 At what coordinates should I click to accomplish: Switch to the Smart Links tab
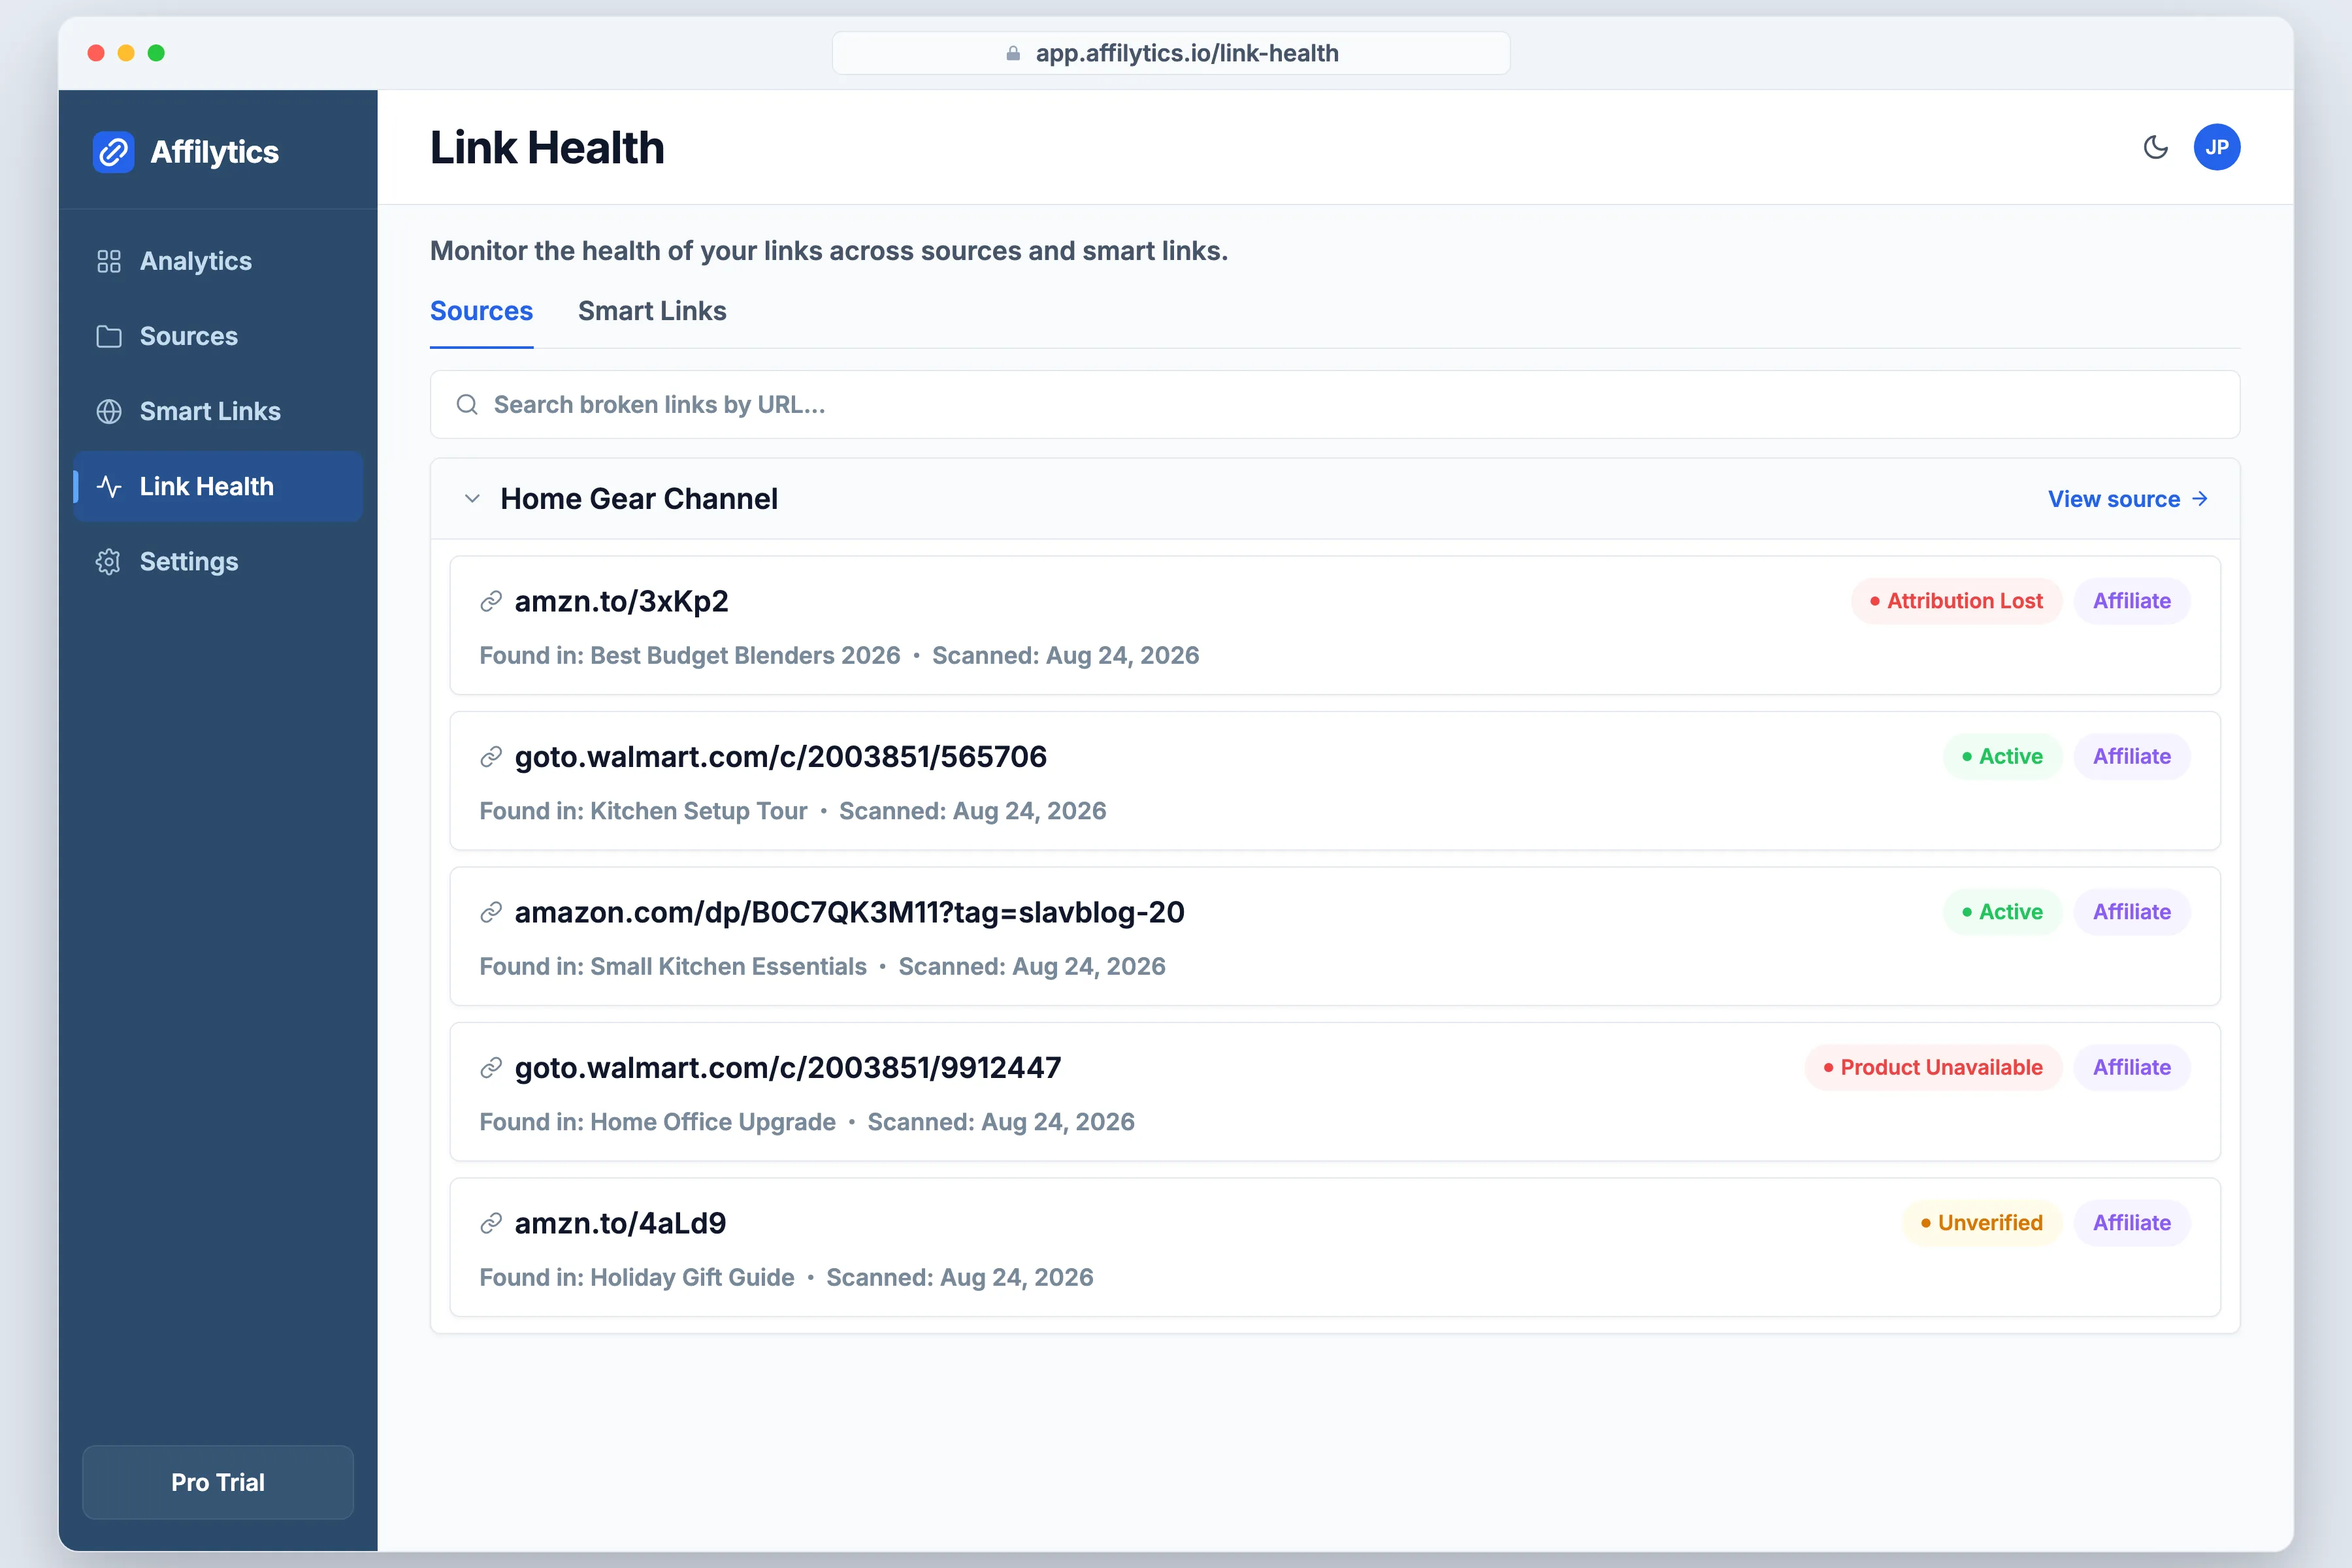click(652, 311)
